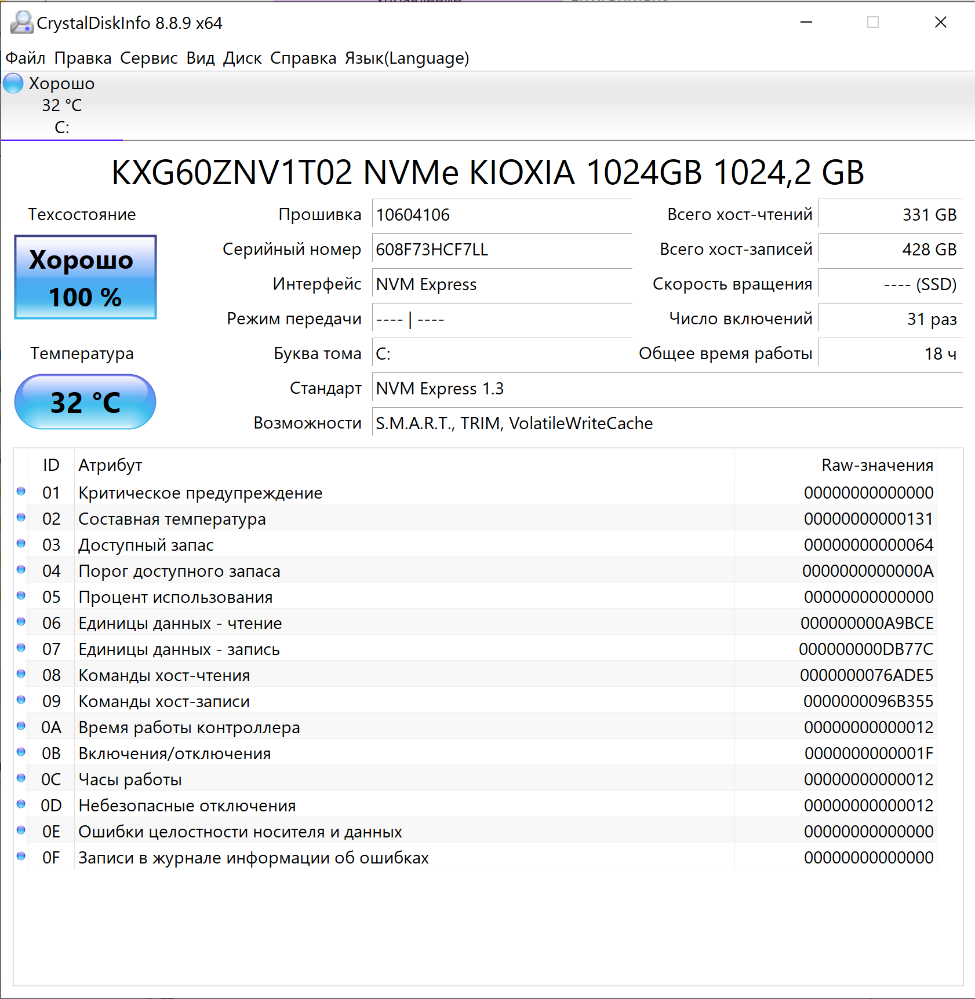Select the Доступный запас attribute name
Image resolution: width=975 pixels, height=999 pixels.
click(x=146, y=545)
